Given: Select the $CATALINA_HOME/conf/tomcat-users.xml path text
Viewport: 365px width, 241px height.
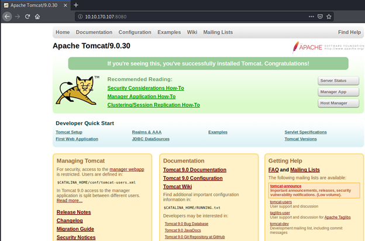Looking at the screenshot, I should pyautogui.click(x=97, y=183).
